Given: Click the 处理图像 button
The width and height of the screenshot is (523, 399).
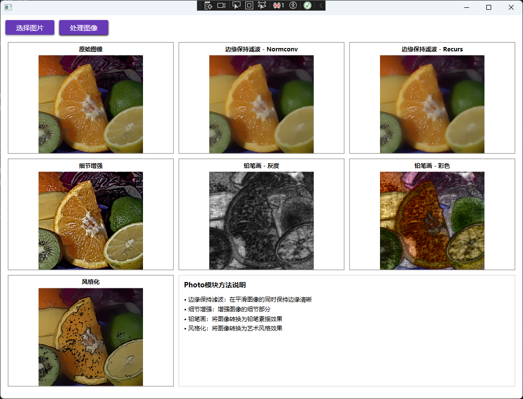Looking at the screenshot, I should pos(83,27).
